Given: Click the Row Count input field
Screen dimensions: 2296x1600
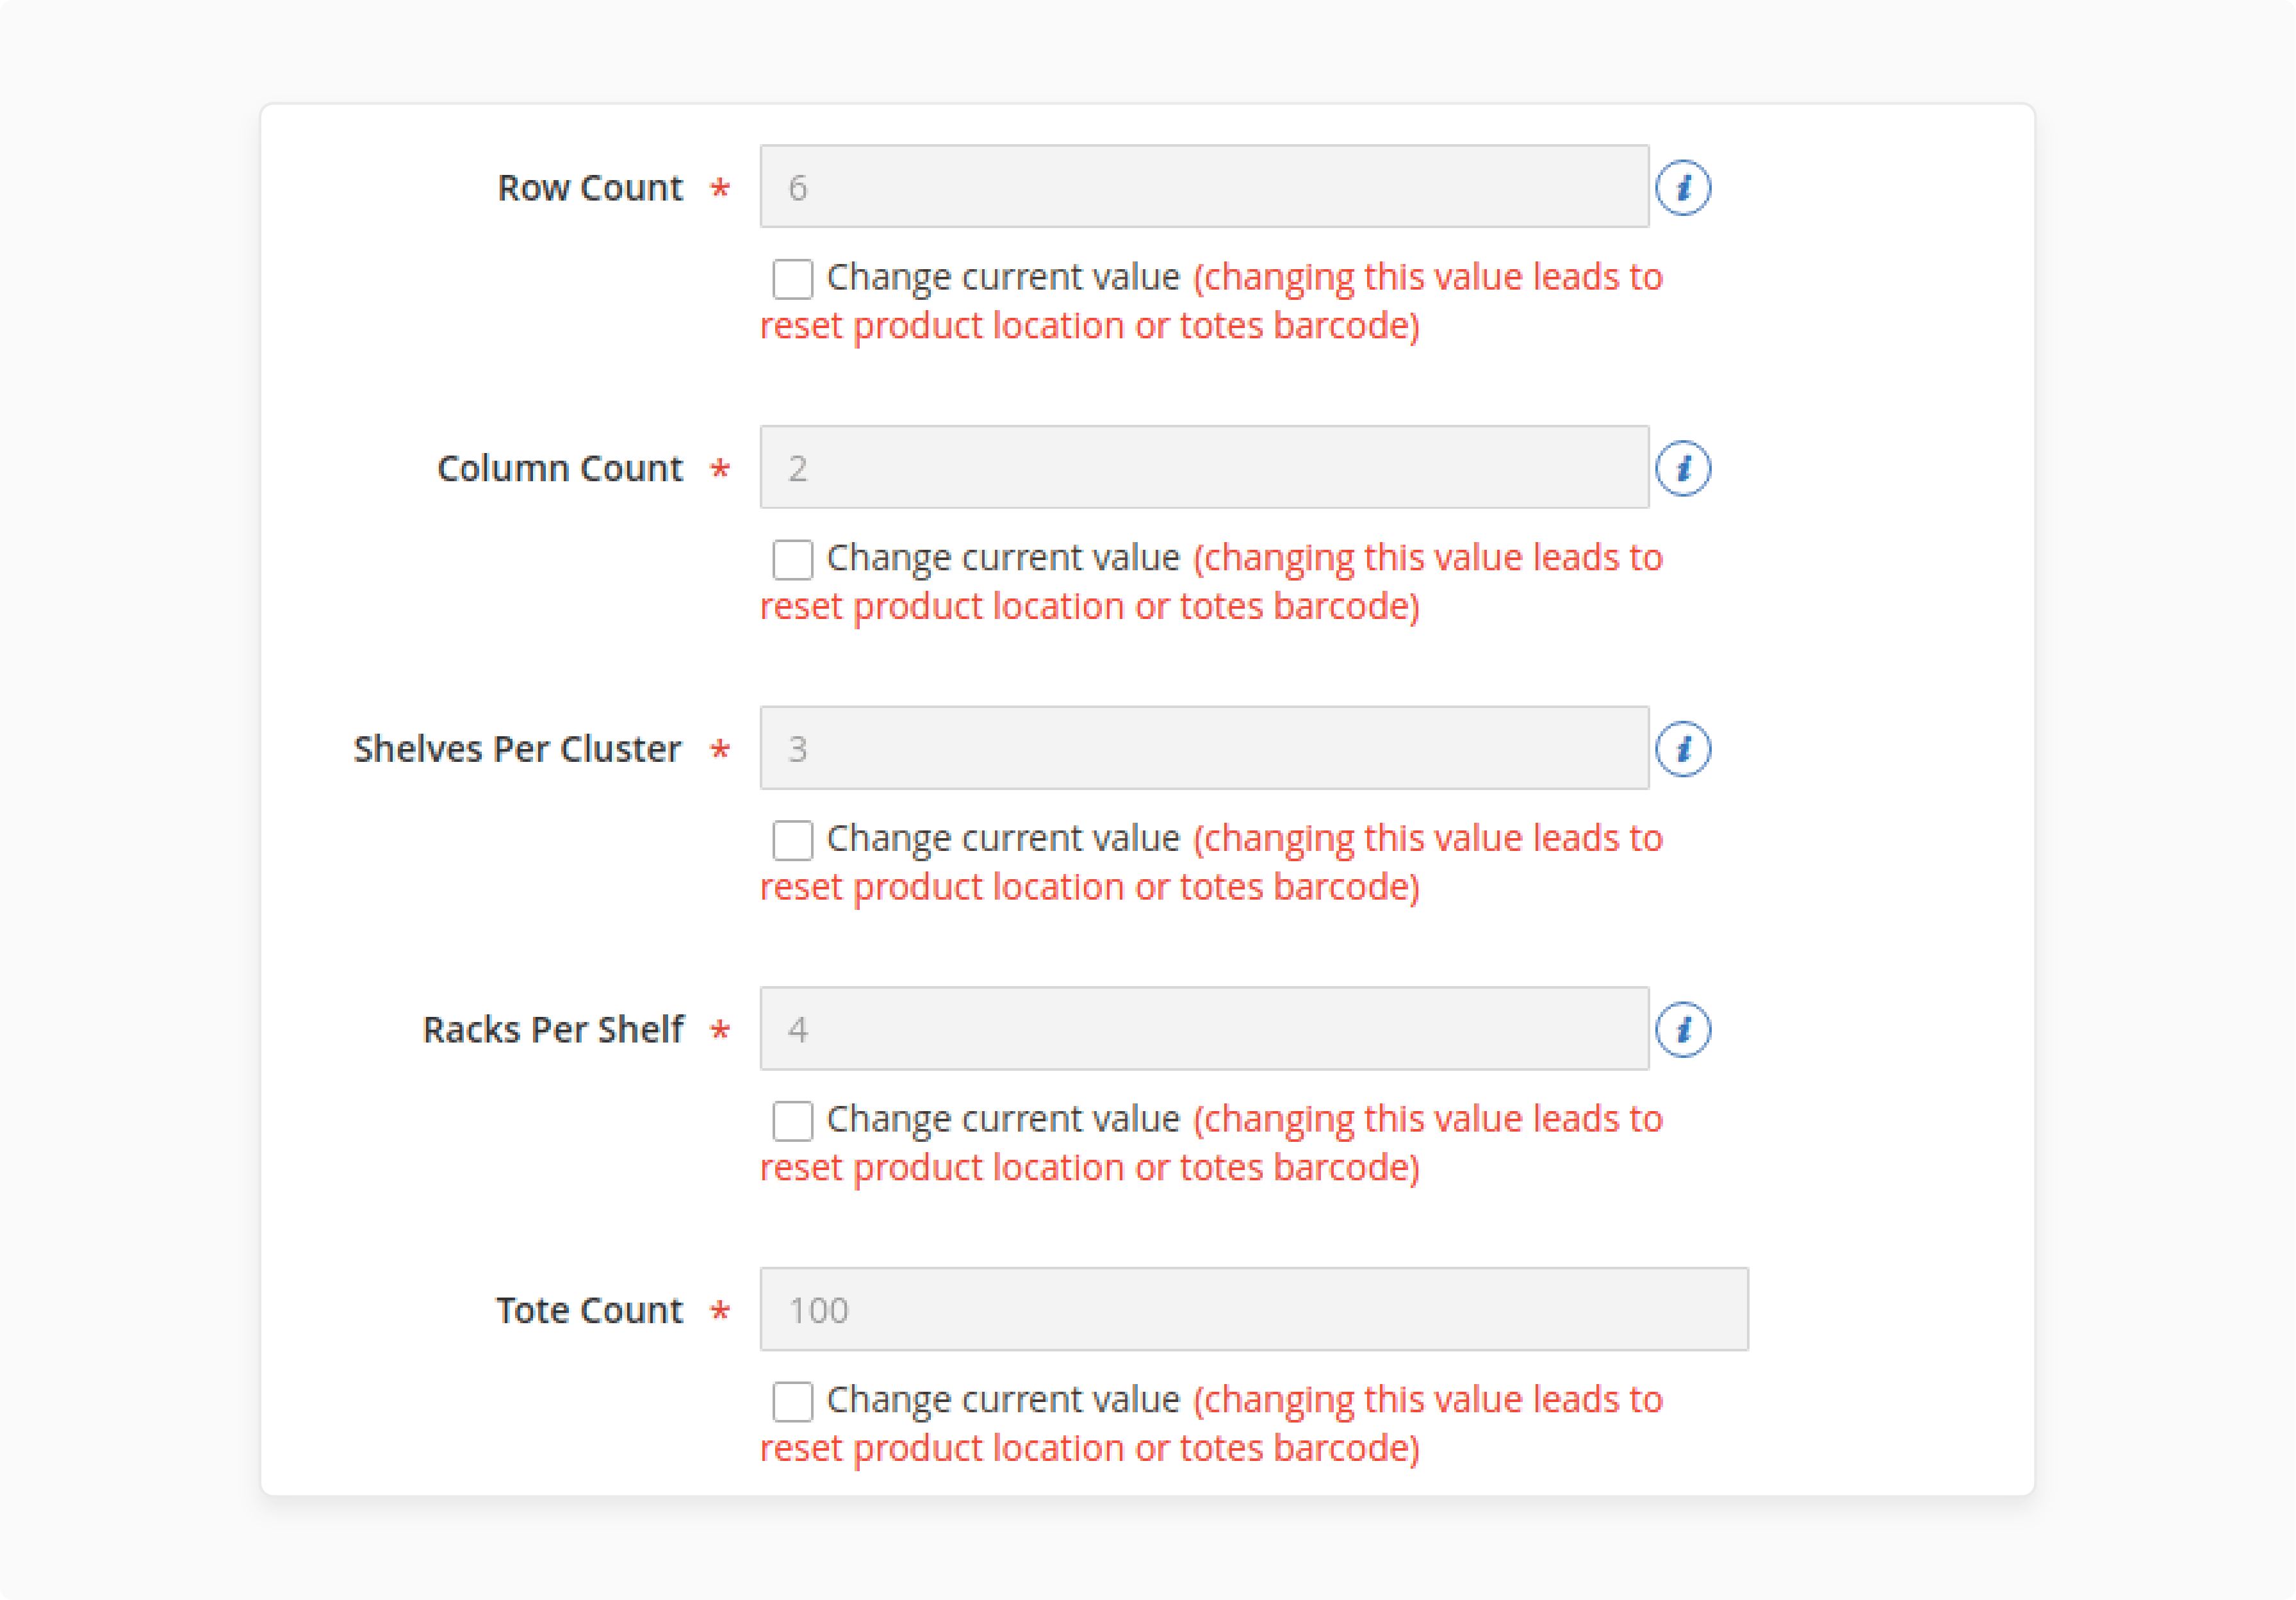Looking at the screenshot, I should [x=1204, y=187].
